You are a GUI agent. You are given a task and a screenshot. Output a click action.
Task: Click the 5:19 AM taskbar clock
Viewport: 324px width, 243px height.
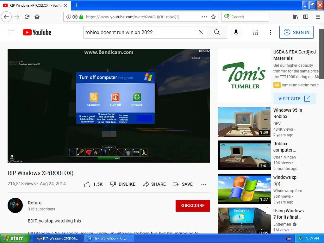312,238
